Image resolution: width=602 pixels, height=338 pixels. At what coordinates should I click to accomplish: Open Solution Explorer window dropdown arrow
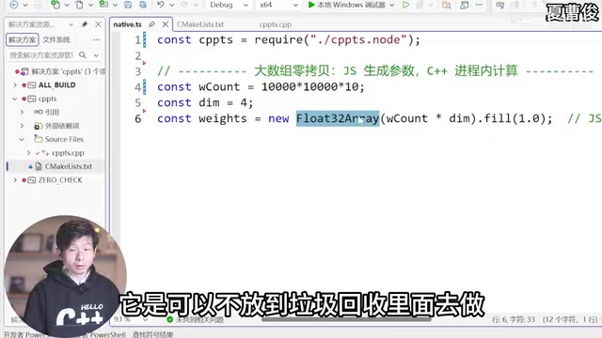pyautogui.click(x=71, y=24)
